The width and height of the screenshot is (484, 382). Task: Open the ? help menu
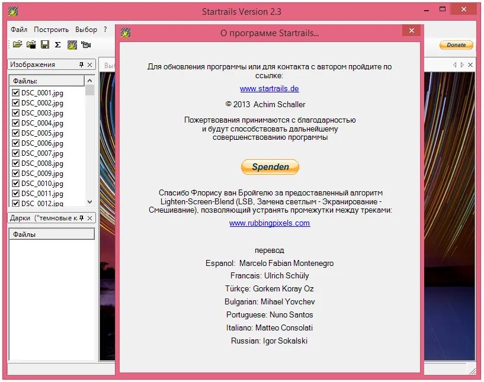click(x=105, y=30)
